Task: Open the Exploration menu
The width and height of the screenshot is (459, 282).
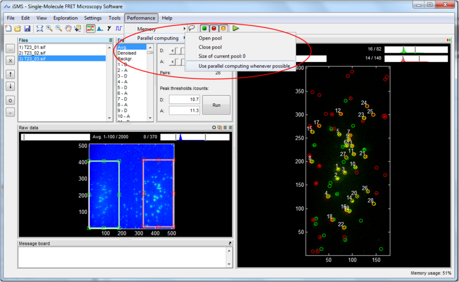Action: tap(65, 18)
